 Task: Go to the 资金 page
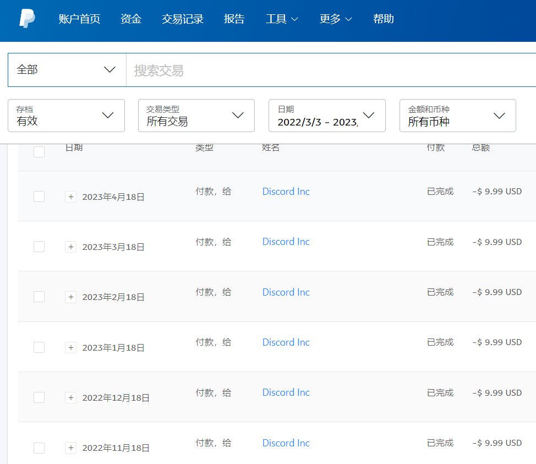[x=131, y=19]
